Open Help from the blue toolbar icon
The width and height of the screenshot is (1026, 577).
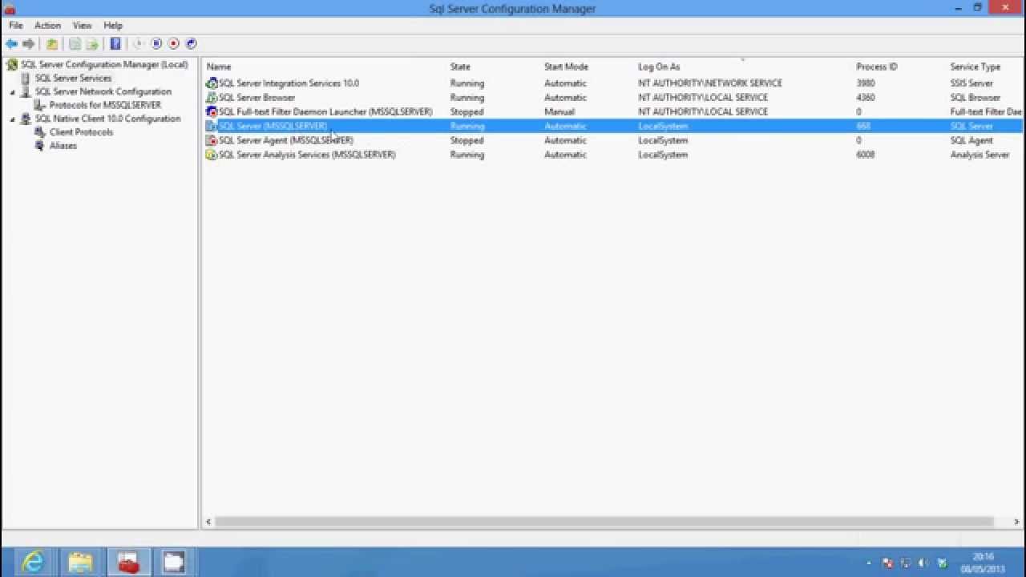[115, 44]
